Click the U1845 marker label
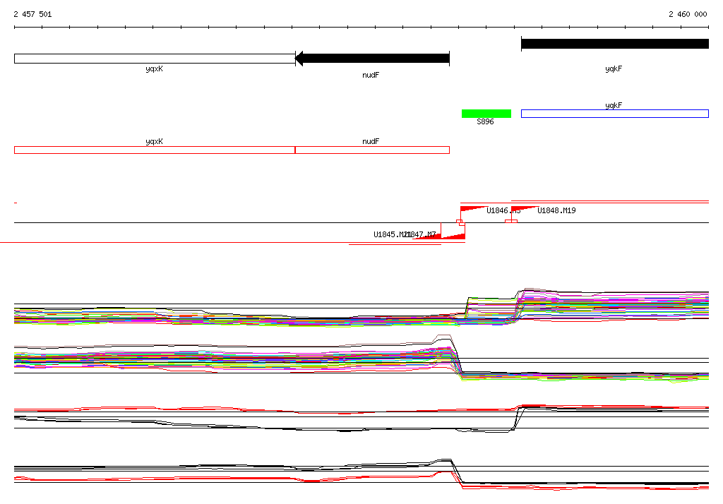Screen dimensions: 723x504 tap(388, 235)
